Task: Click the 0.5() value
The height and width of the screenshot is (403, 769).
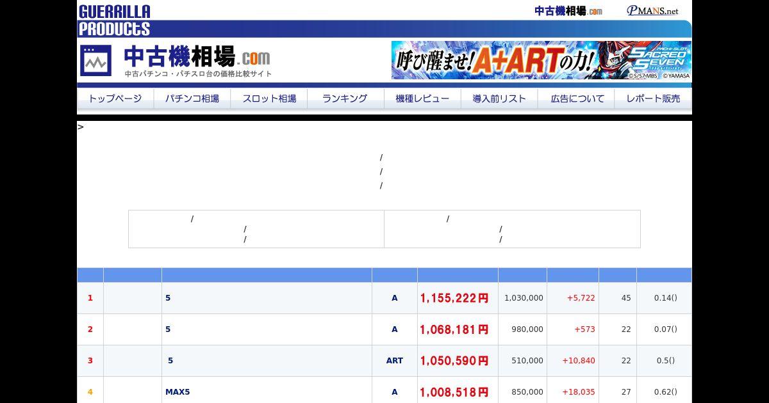Action: pyautogui.click(x=666, y=361)
